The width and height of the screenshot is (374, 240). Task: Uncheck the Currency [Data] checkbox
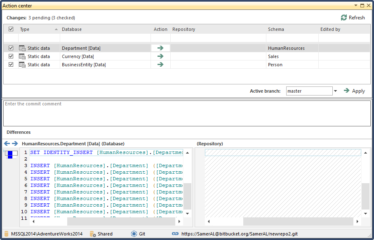[x=11, y=56]
